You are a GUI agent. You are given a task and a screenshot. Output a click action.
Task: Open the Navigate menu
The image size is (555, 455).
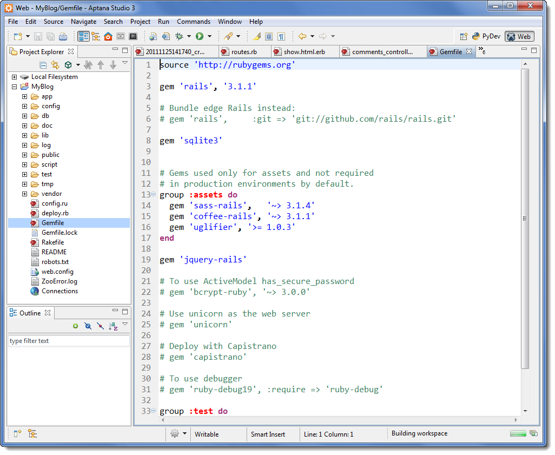(83, 22)
